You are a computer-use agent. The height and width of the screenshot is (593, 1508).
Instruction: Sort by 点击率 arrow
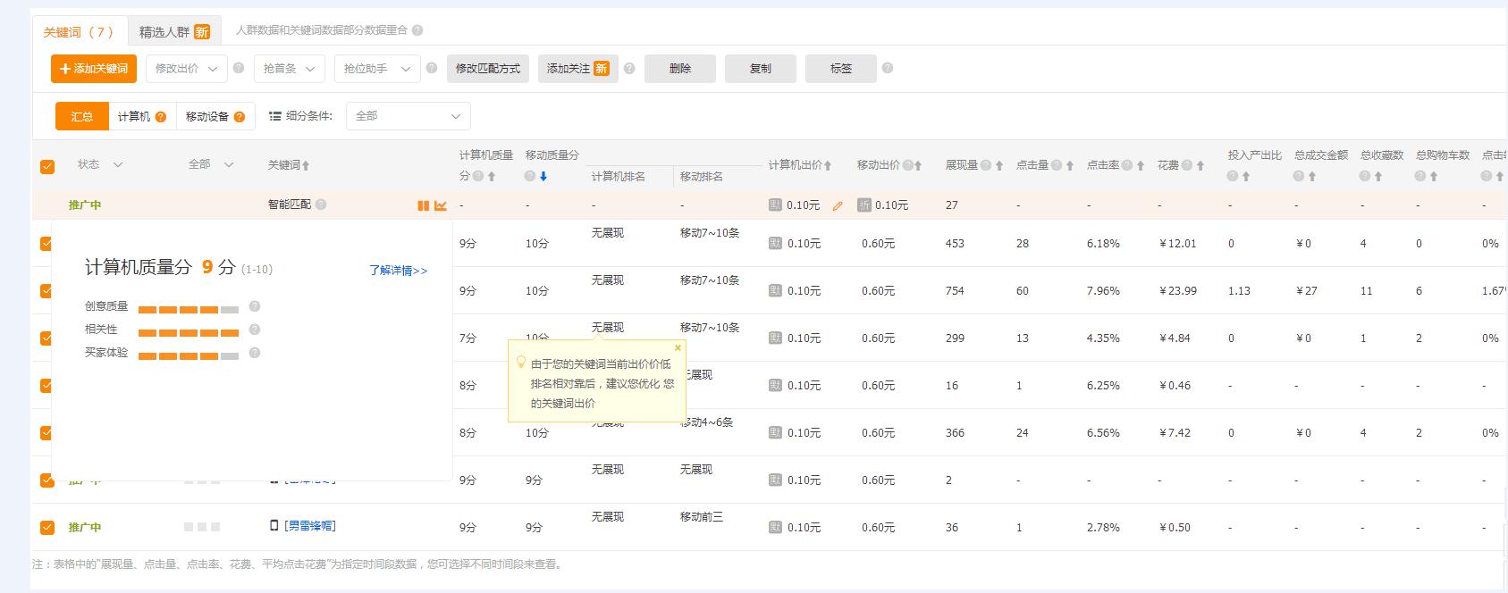(x=1141, y=165)
